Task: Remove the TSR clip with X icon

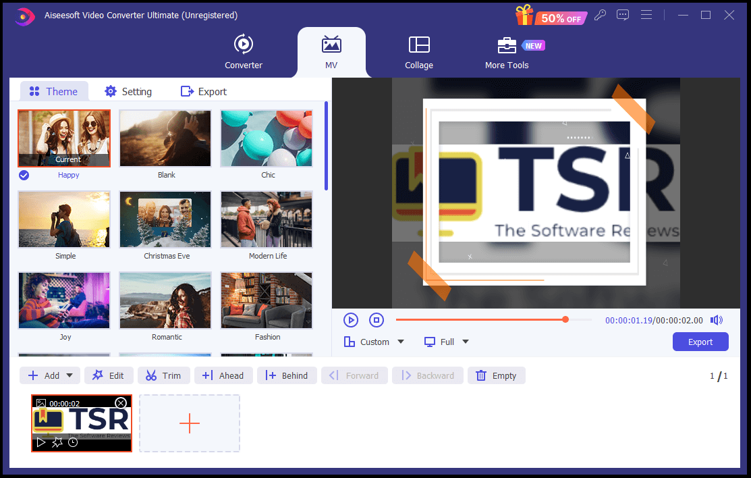Action: [121, 403]
